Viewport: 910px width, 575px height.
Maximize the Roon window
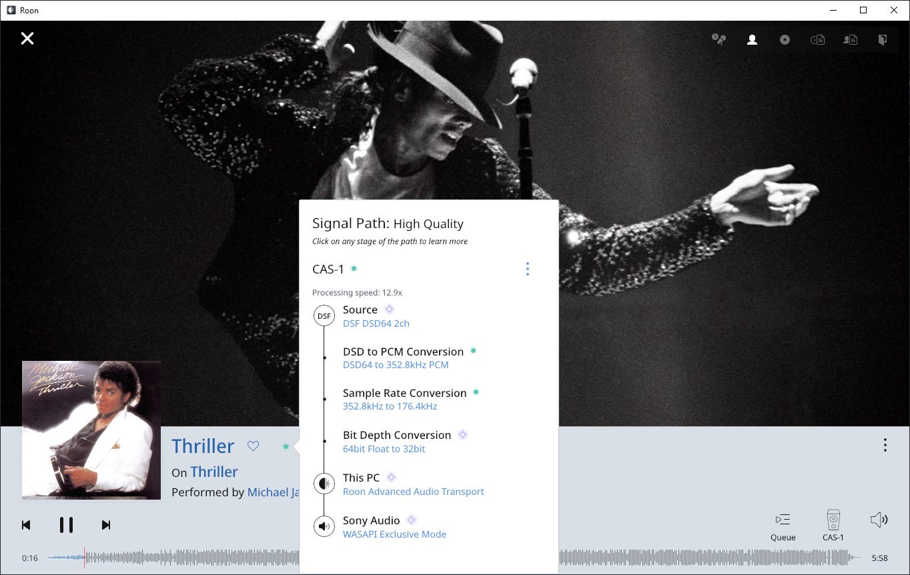coord(863,10)
